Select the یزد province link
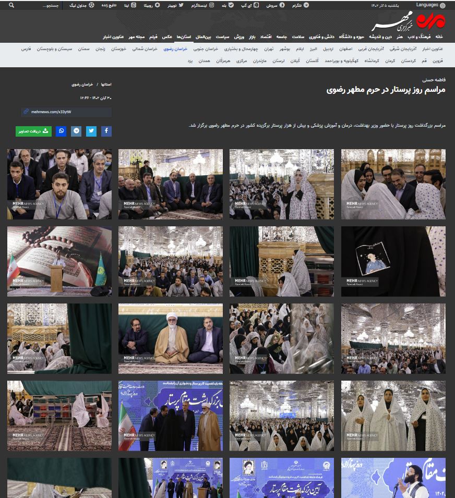Viewport: 455px width, 498px height. point(190,60)
